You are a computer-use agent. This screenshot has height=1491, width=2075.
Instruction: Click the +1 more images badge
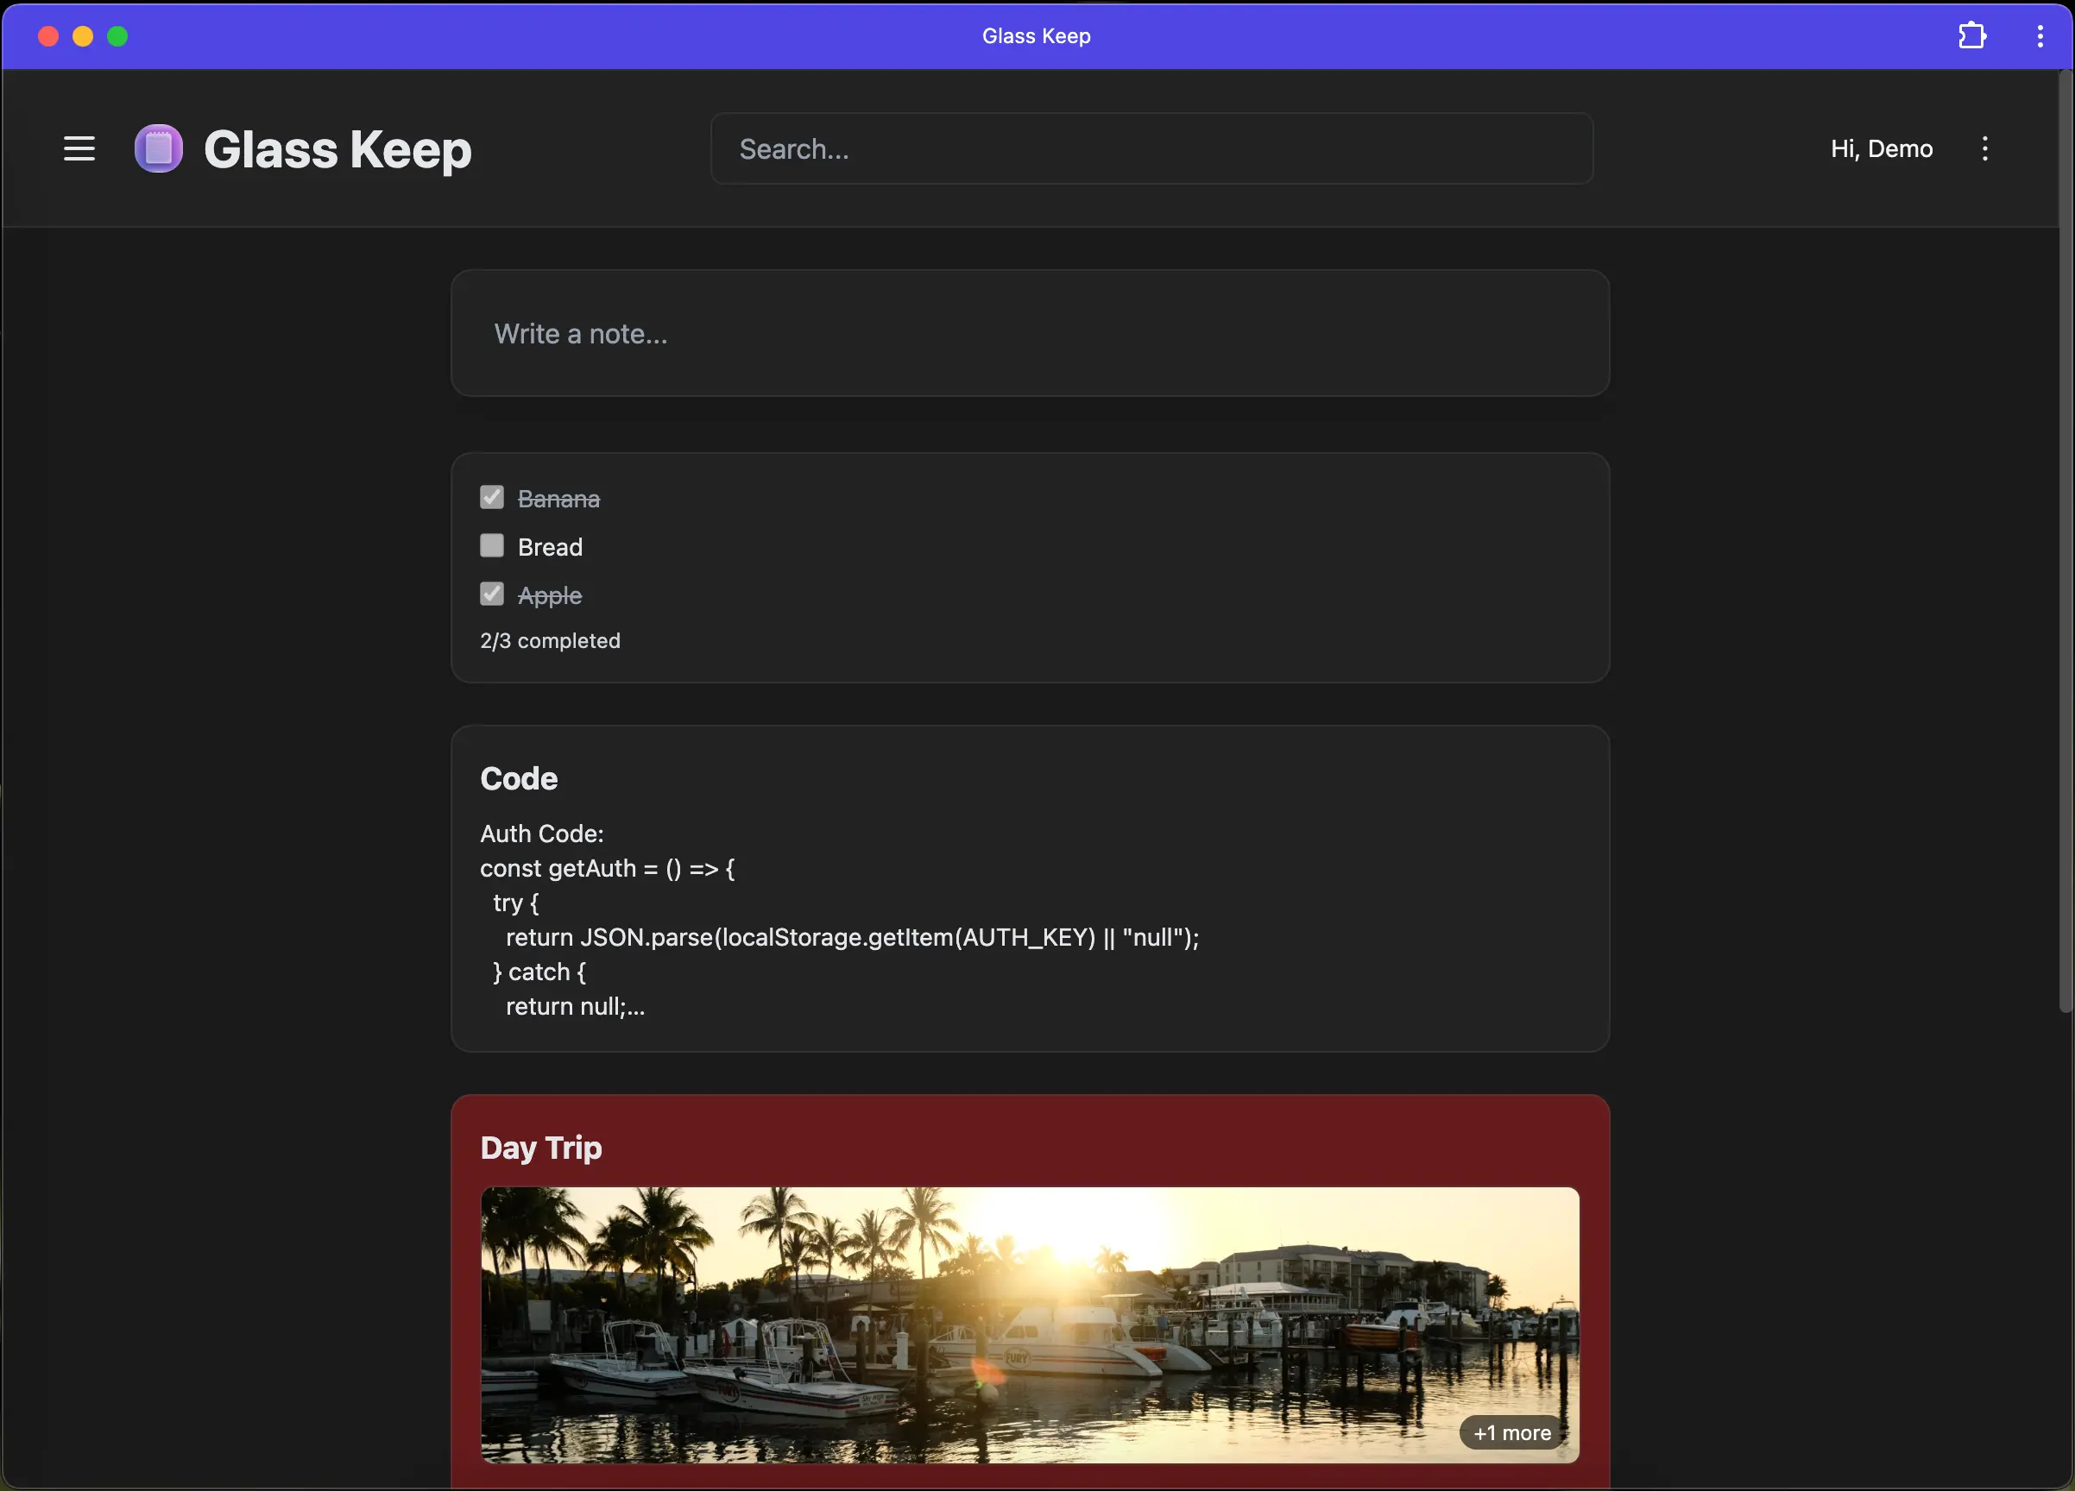click(x=1511, y=1432)
